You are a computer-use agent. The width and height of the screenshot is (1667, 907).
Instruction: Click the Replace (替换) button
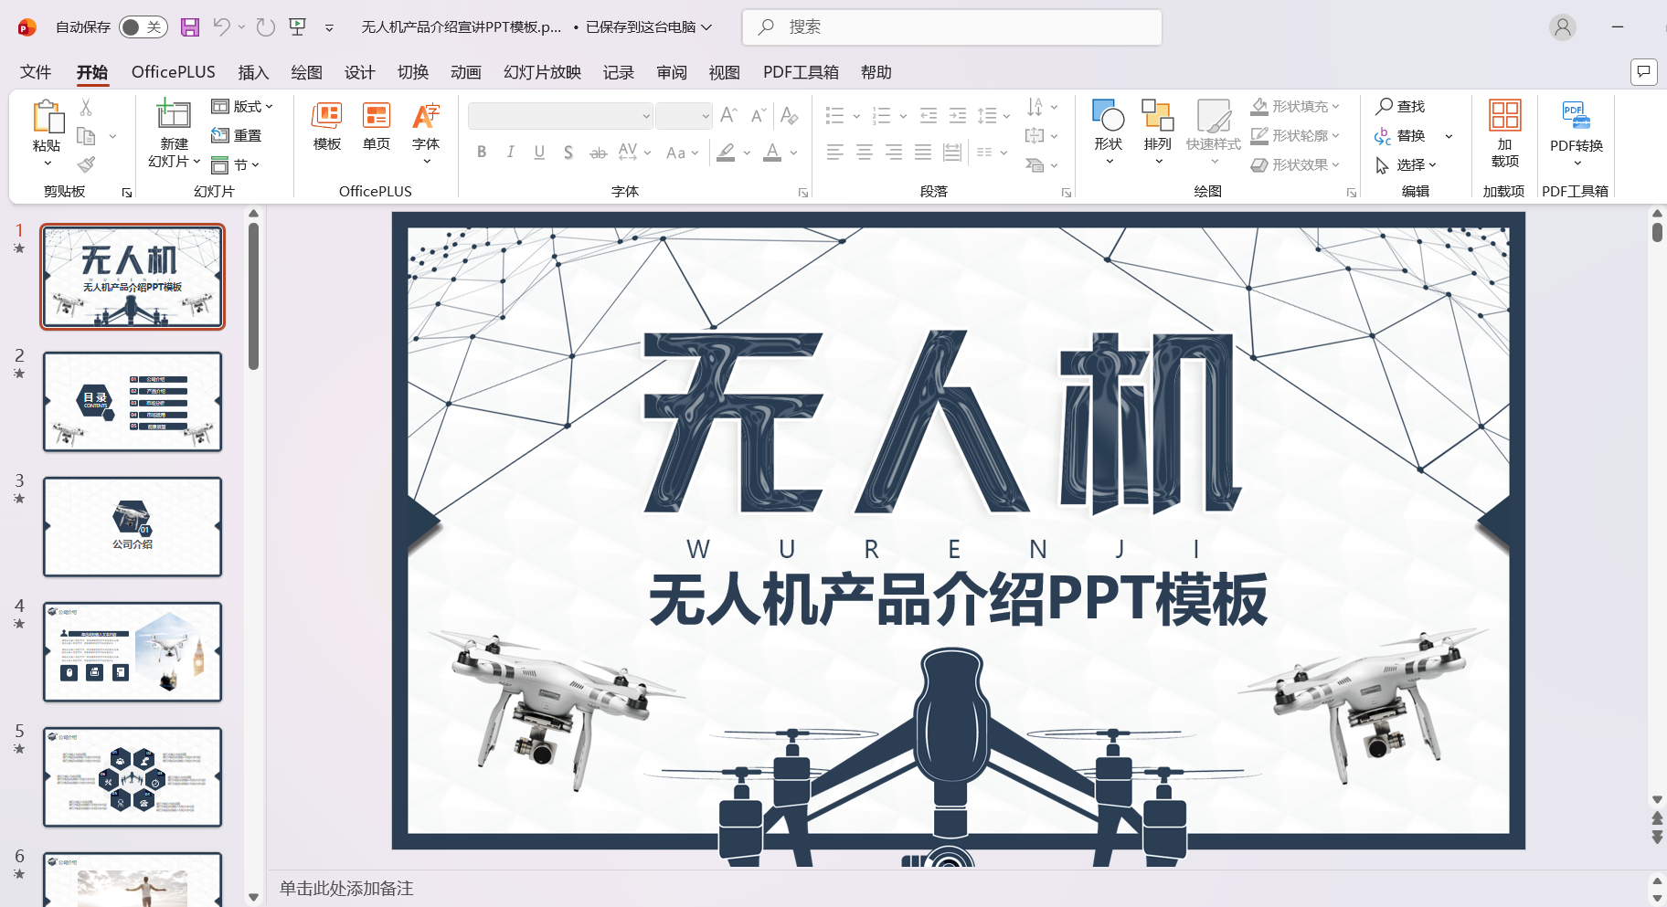(1400, 136)
